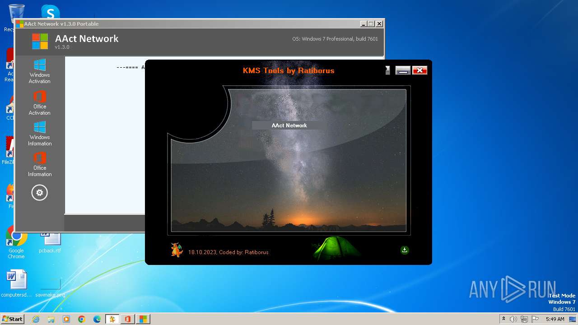Minimize the AAct Network Portable window
Screen dimensions: 578x325
(x=364, y=24)
